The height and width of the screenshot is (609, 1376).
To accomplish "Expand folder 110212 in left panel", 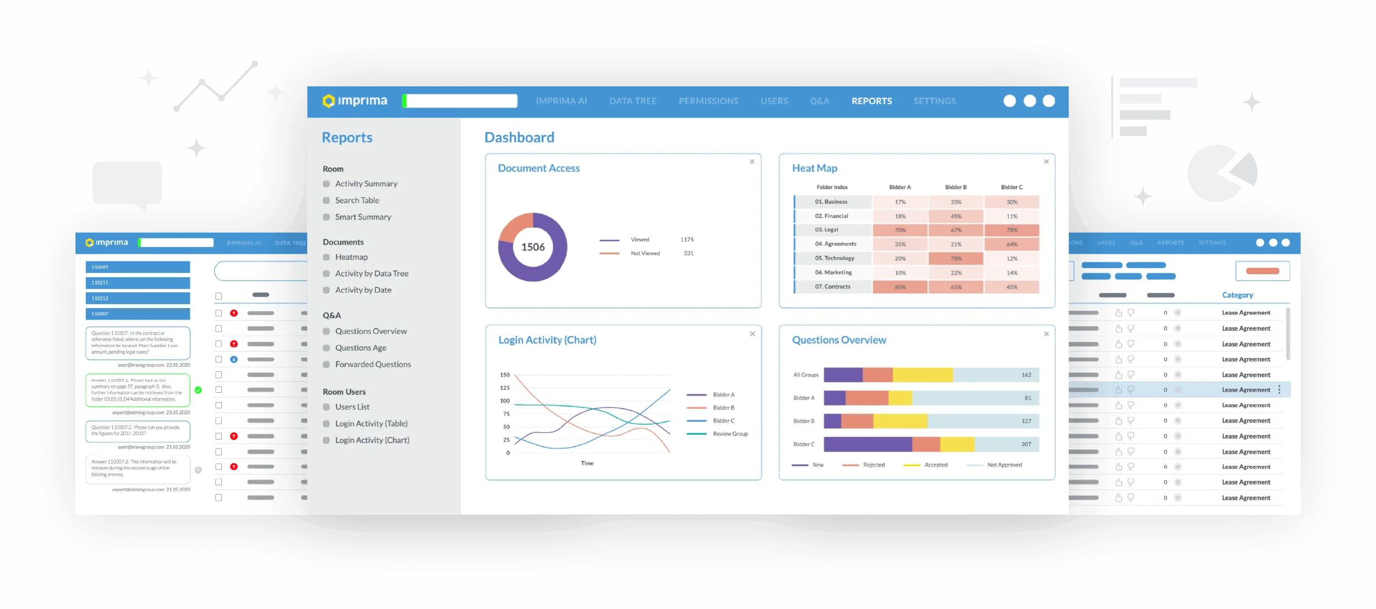I will click(x=138, y=298).
